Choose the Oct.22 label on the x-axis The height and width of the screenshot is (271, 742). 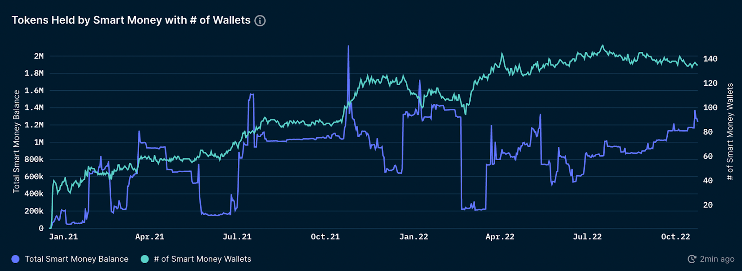(x=675, y=237)
